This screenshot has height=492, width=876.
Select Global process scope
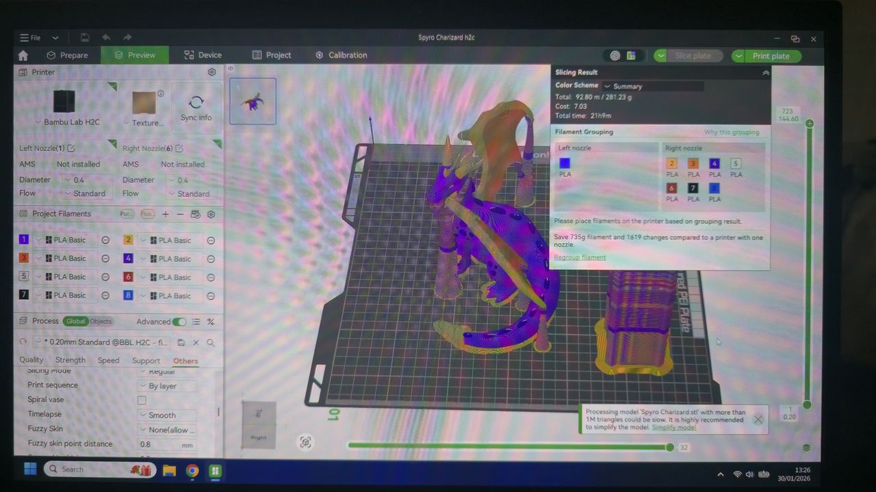point(76,321)
